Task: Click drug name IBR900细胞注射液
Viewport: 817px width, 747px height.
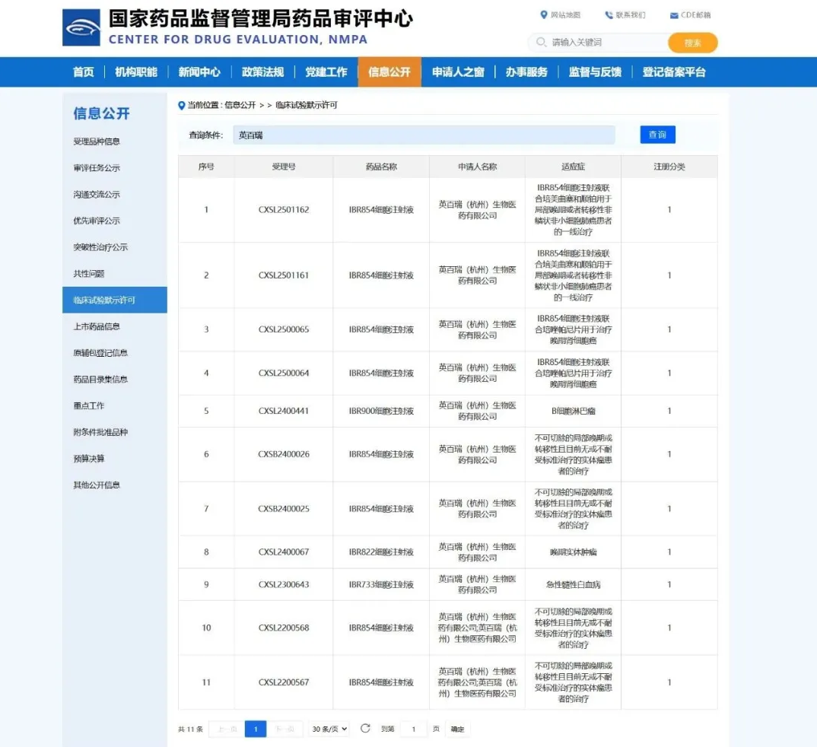Action: [x=381, y=411]
